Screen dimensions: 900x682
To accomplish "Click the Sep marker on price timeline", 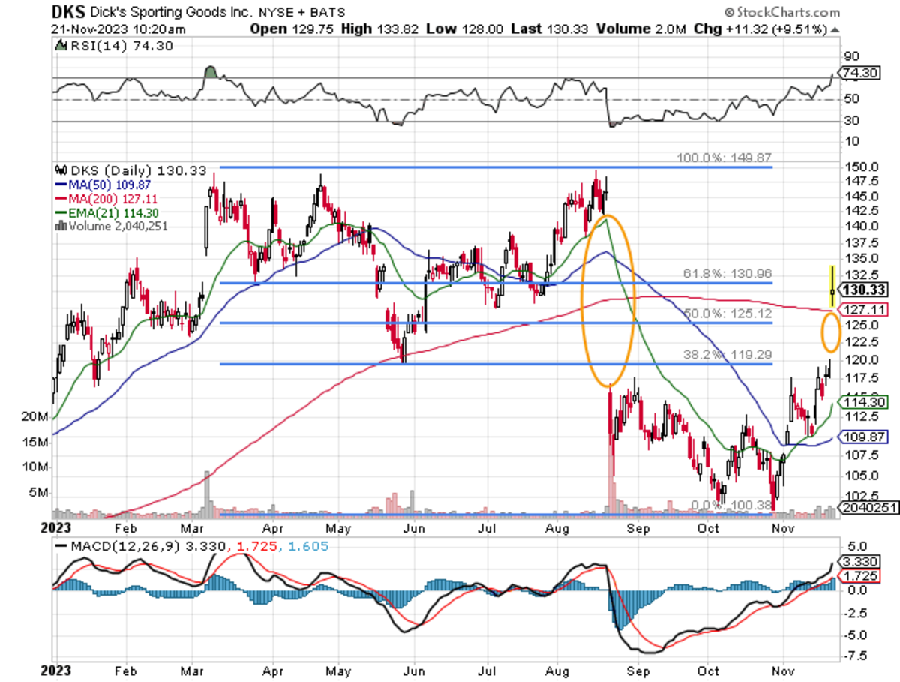I will click(x=637, y=528).
